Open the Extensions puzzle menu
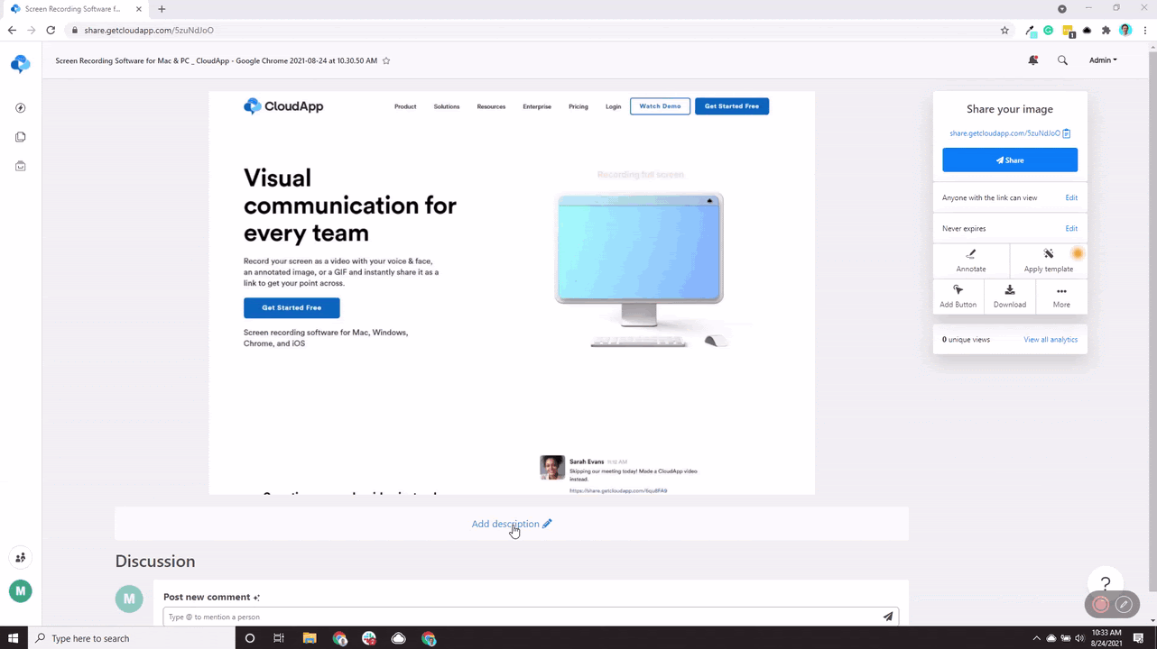 click(1106, 30)
